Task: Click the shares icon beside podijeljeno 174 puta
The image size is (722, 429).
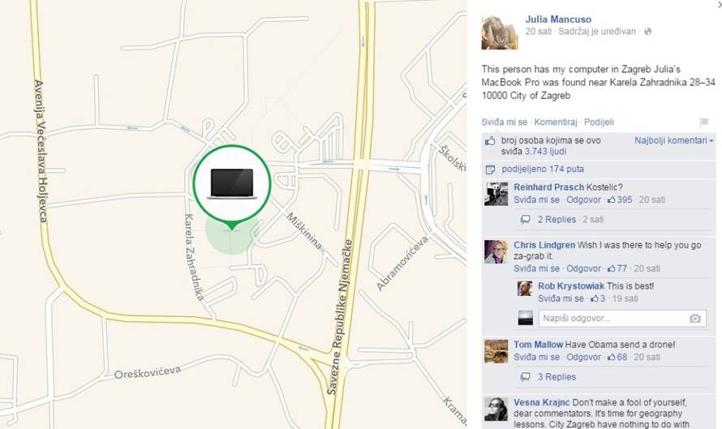Action: point(490,169)
